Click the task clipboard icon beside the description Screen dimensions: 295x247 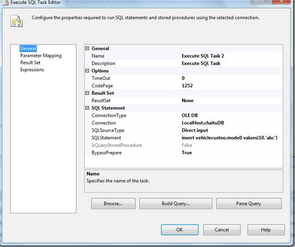[17, 22]
